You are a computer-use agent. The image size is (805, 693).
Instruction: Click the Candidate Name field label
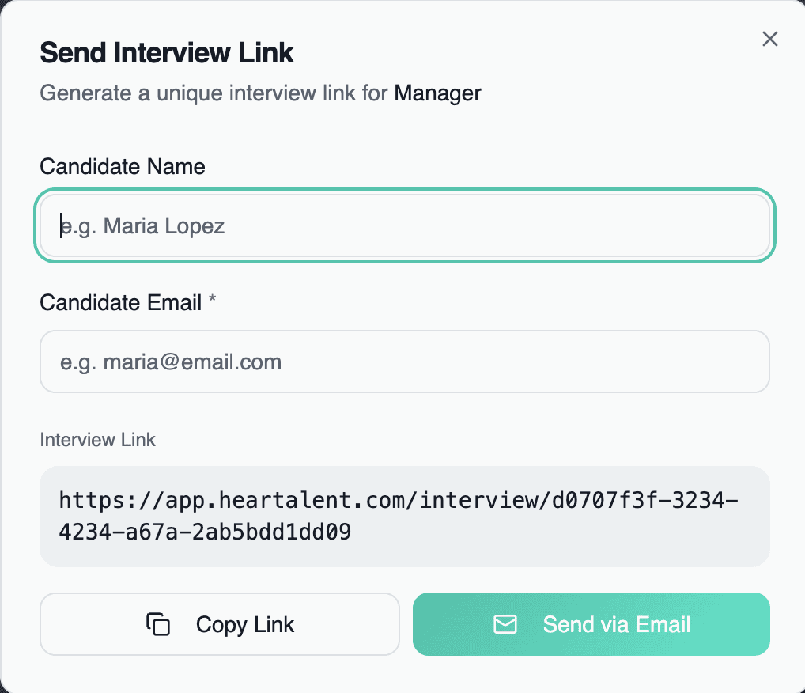122,167
